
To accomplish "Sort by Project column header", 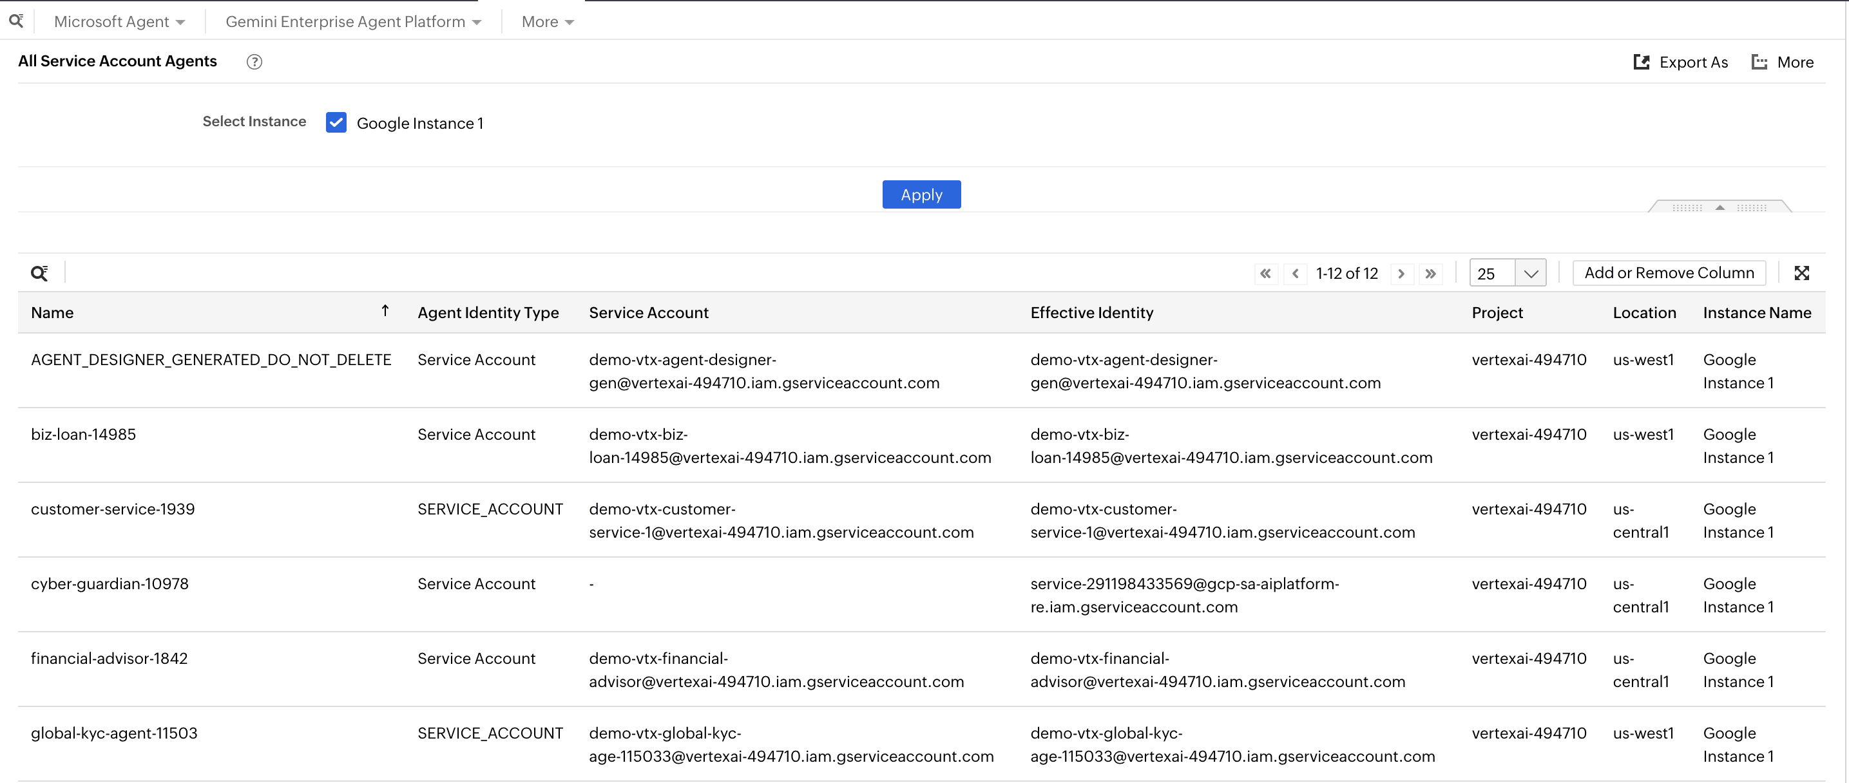I will [x=1497, y=312].
